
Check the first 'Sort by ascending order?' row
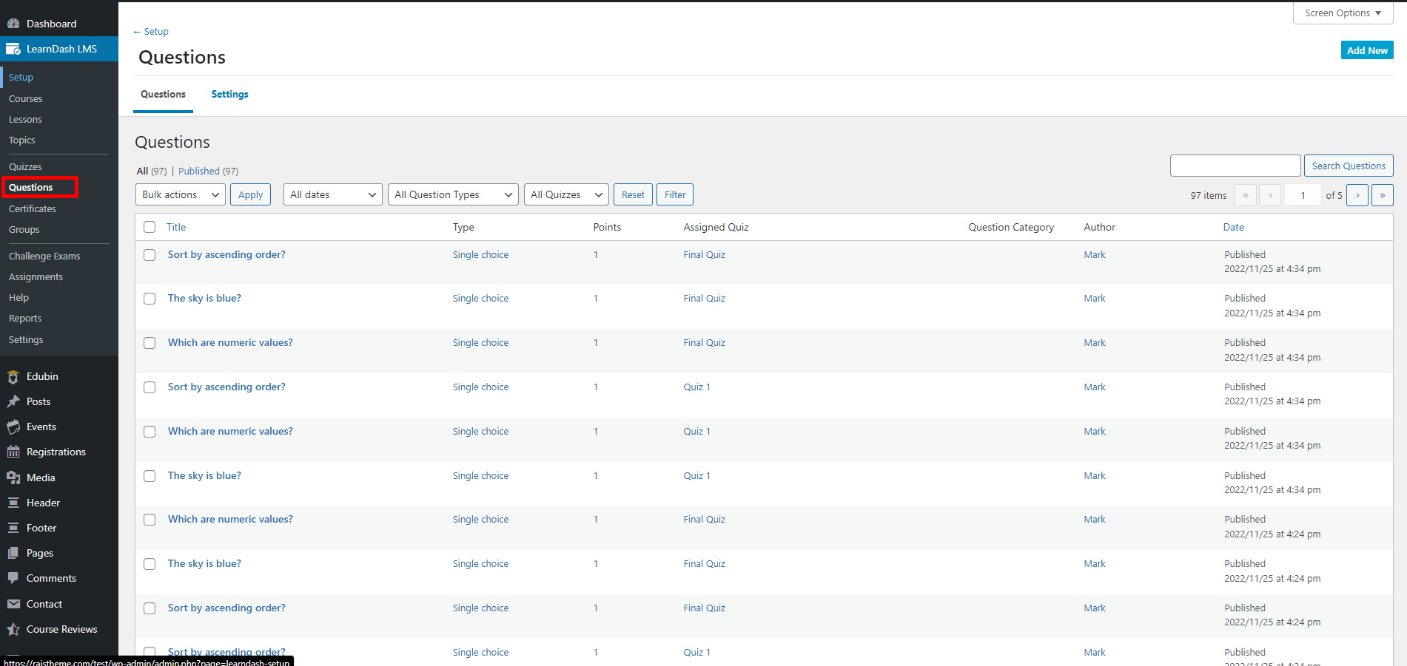(x=150, y=255)
